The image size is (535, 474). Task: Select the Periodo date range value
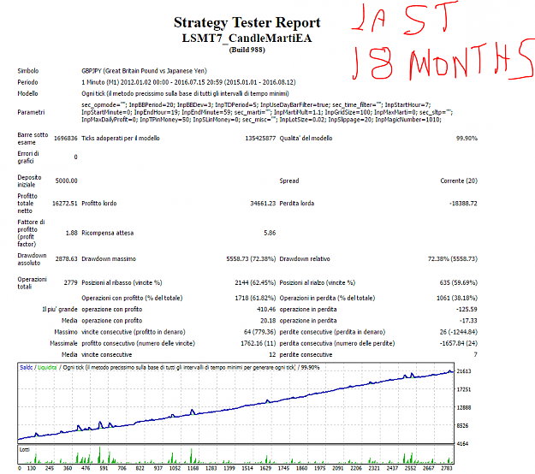click(x=188, y=82)
